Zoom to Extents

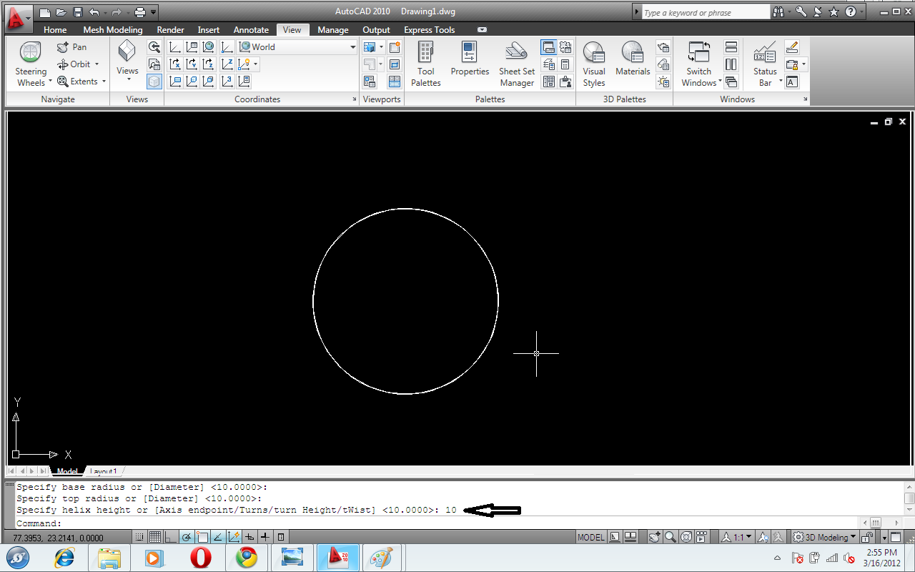pyautogui.click(x=77, y=82)
